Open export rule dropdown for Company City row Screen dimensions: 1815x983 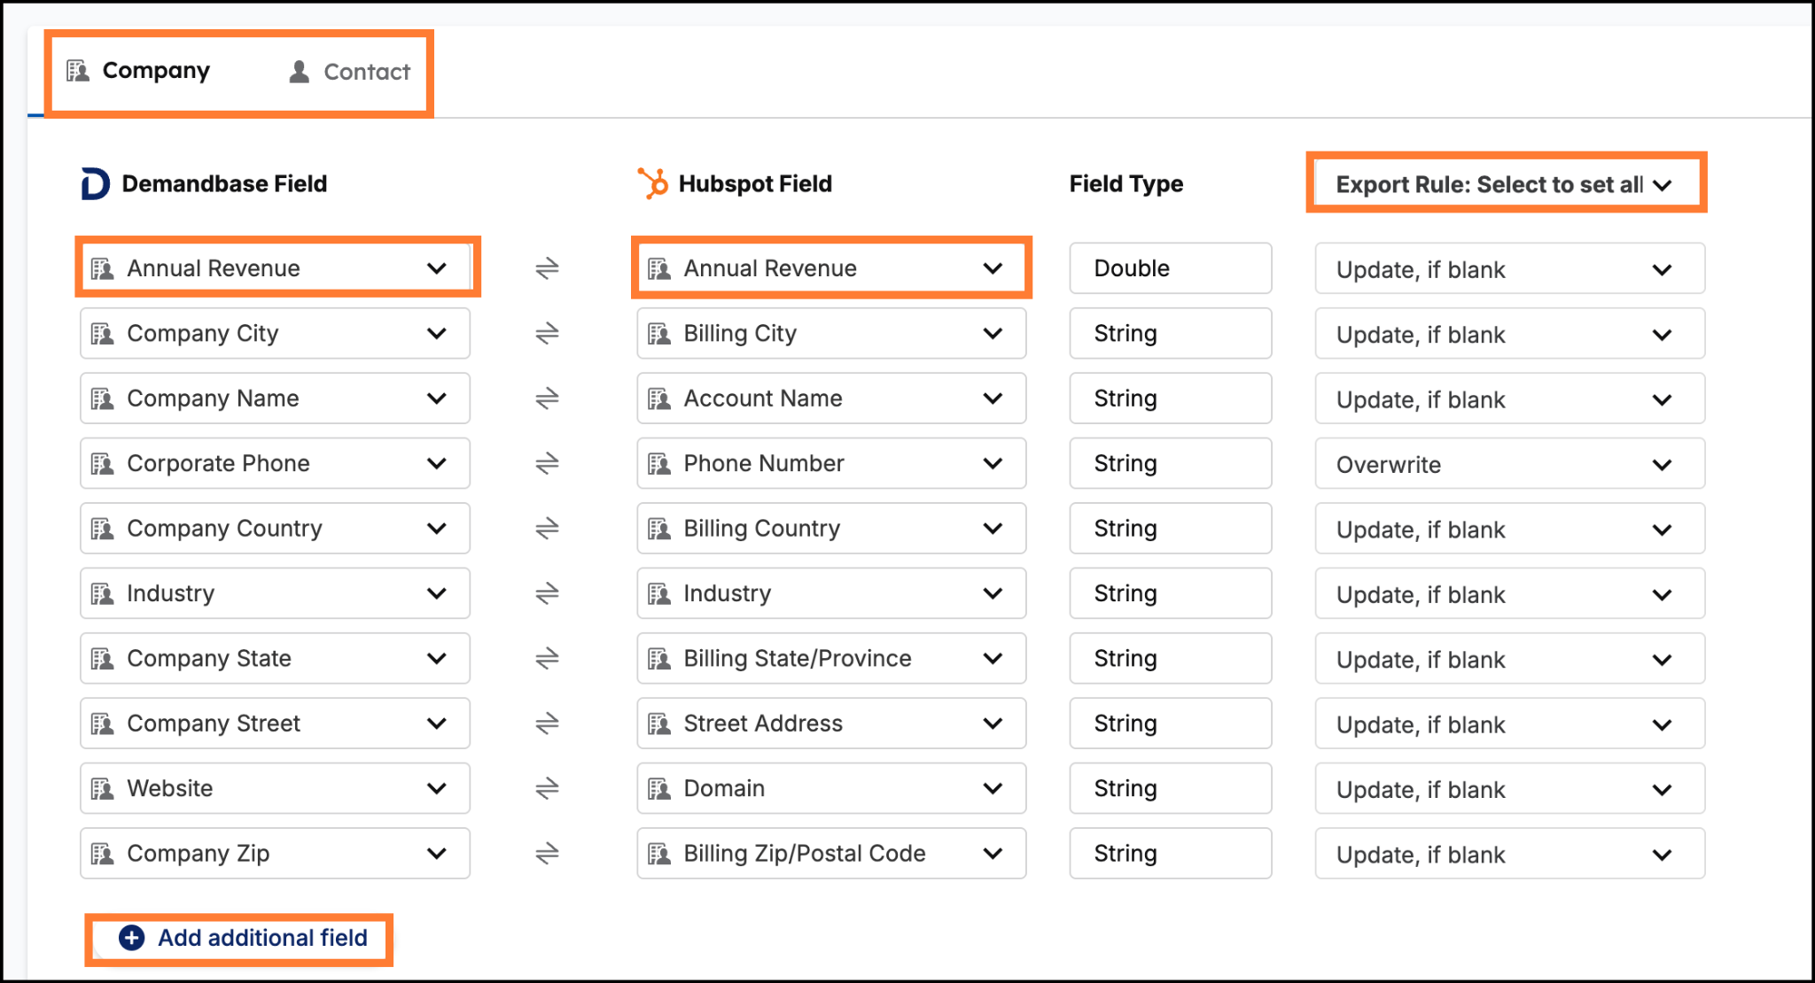point(1509,334)
